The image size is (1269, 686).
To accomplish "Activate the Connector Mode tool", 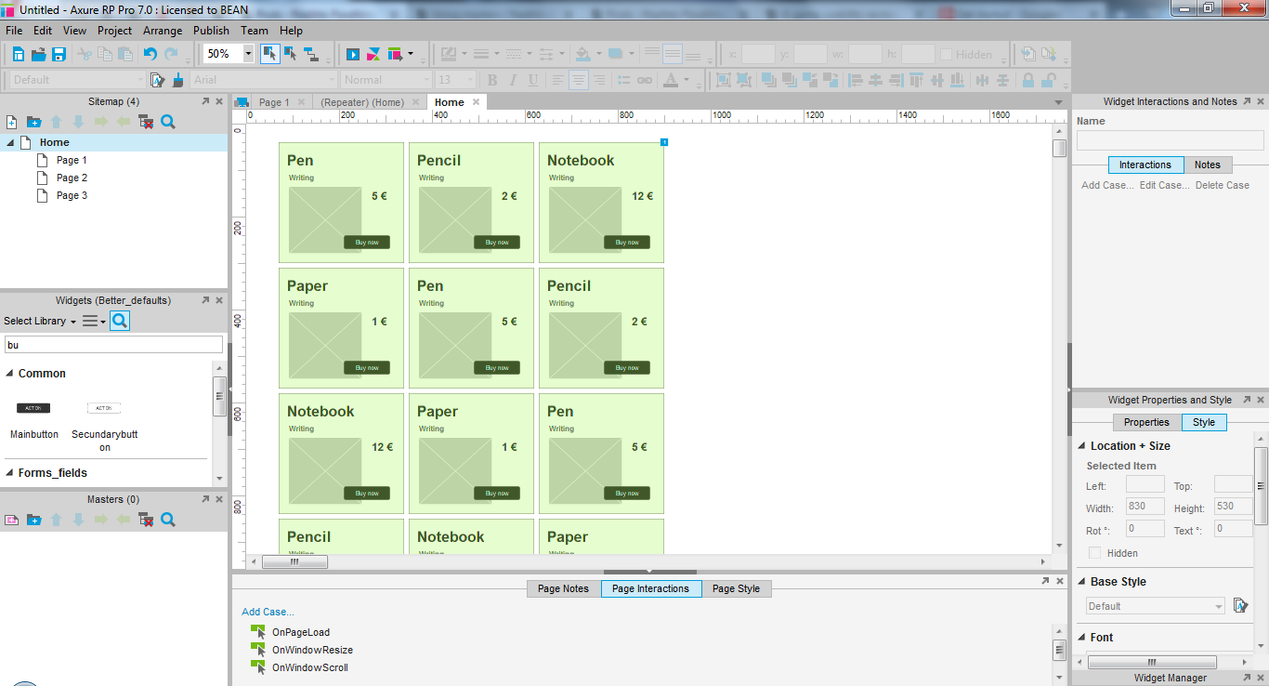I will tap(311, 54).
